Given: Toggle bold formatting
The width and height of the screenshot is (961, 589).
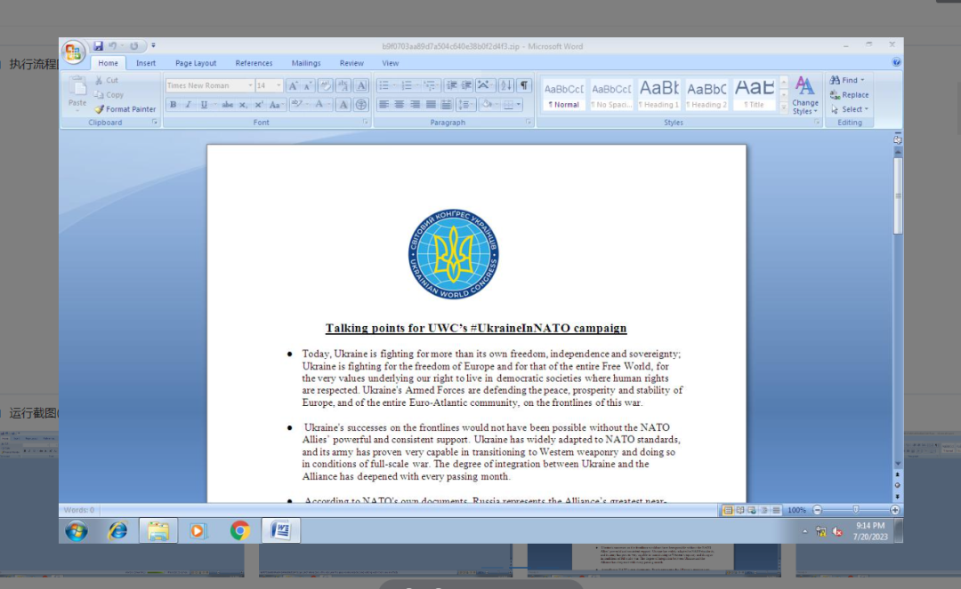Looking at the screenshot, I should 174,105.
